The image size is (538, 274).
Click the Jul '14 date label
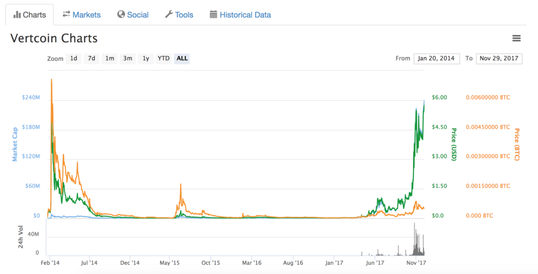click(89, 263)
